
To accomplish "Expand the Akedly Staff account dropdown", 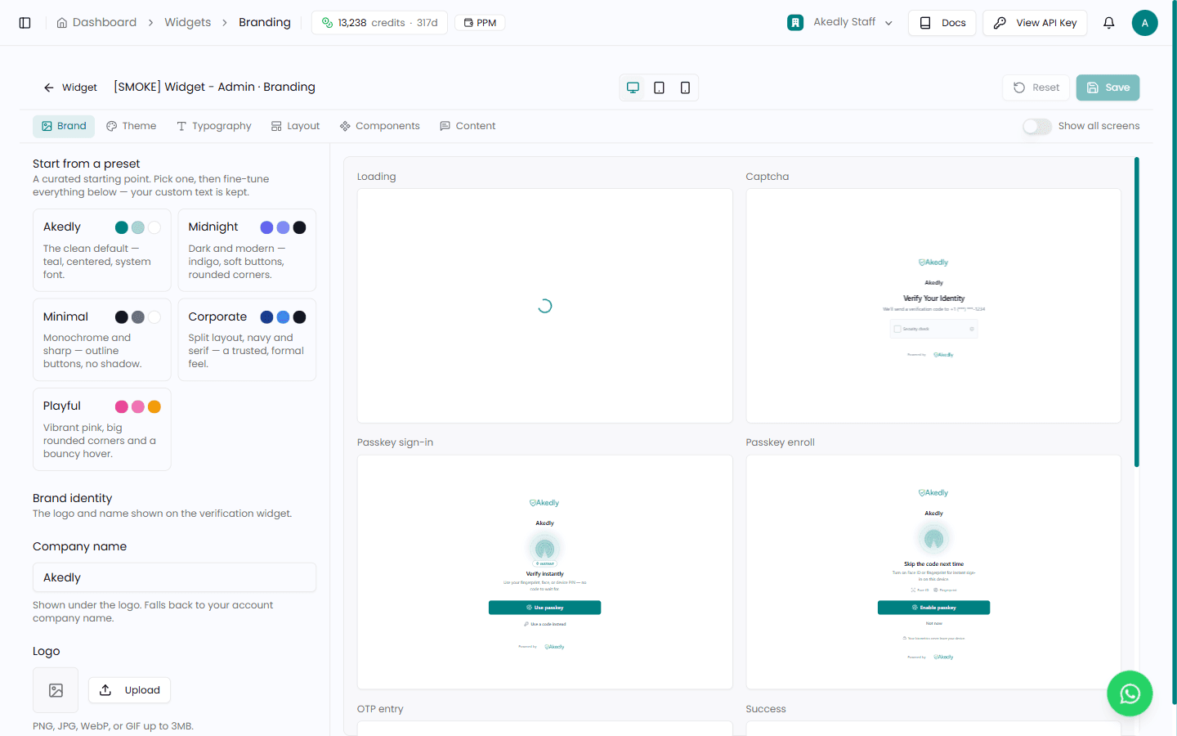I will 888,23.
